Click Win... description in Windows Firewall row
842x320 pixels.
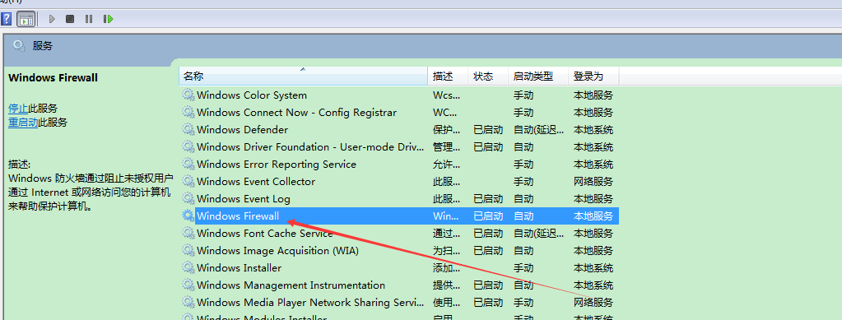click(x=446, y=216)
